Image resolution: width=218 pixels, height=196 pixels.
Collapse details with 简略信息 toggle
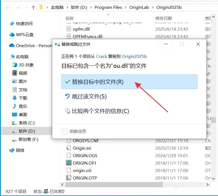74,131
